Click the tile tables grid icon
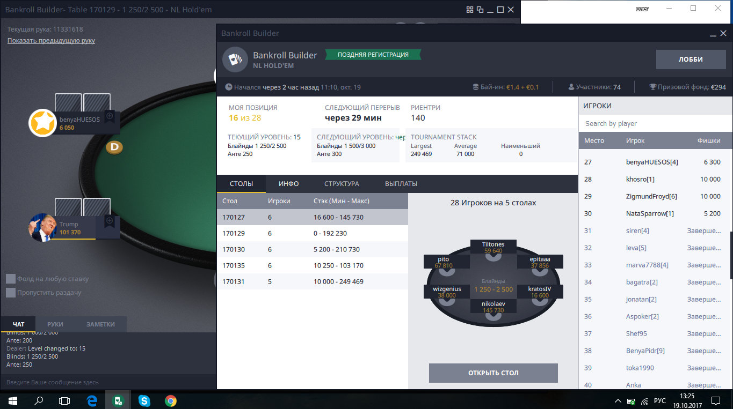Screen dimensions: 733x409 (x=470, y=10)
